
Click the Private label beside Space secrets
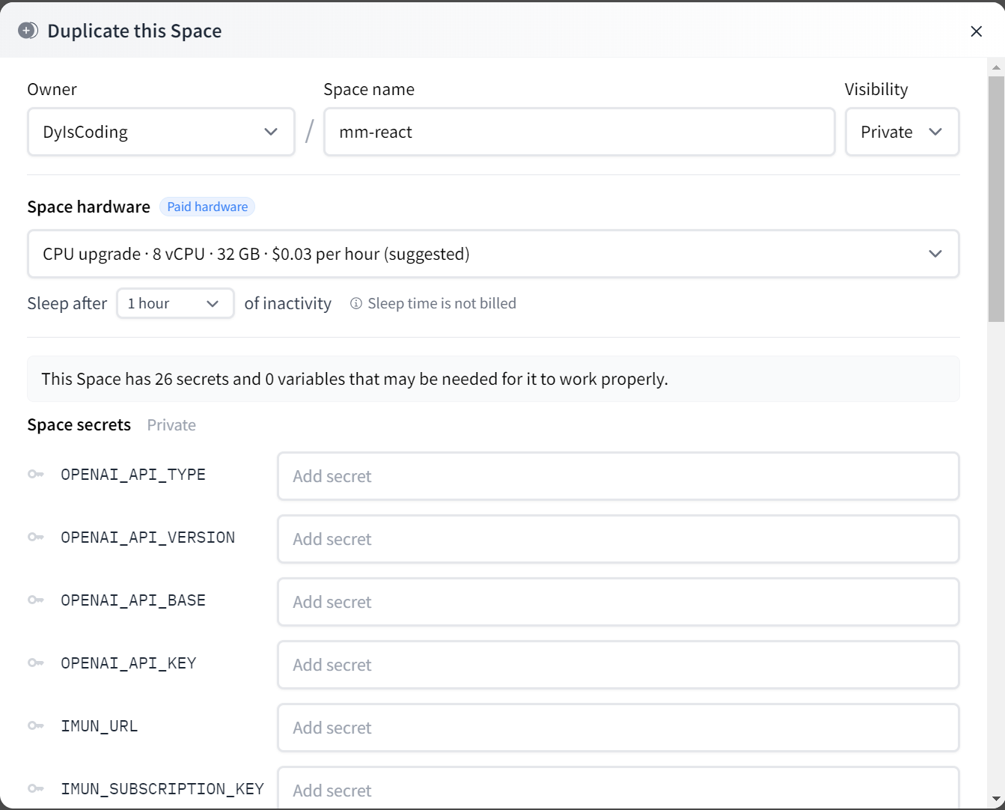coord(171,425)
